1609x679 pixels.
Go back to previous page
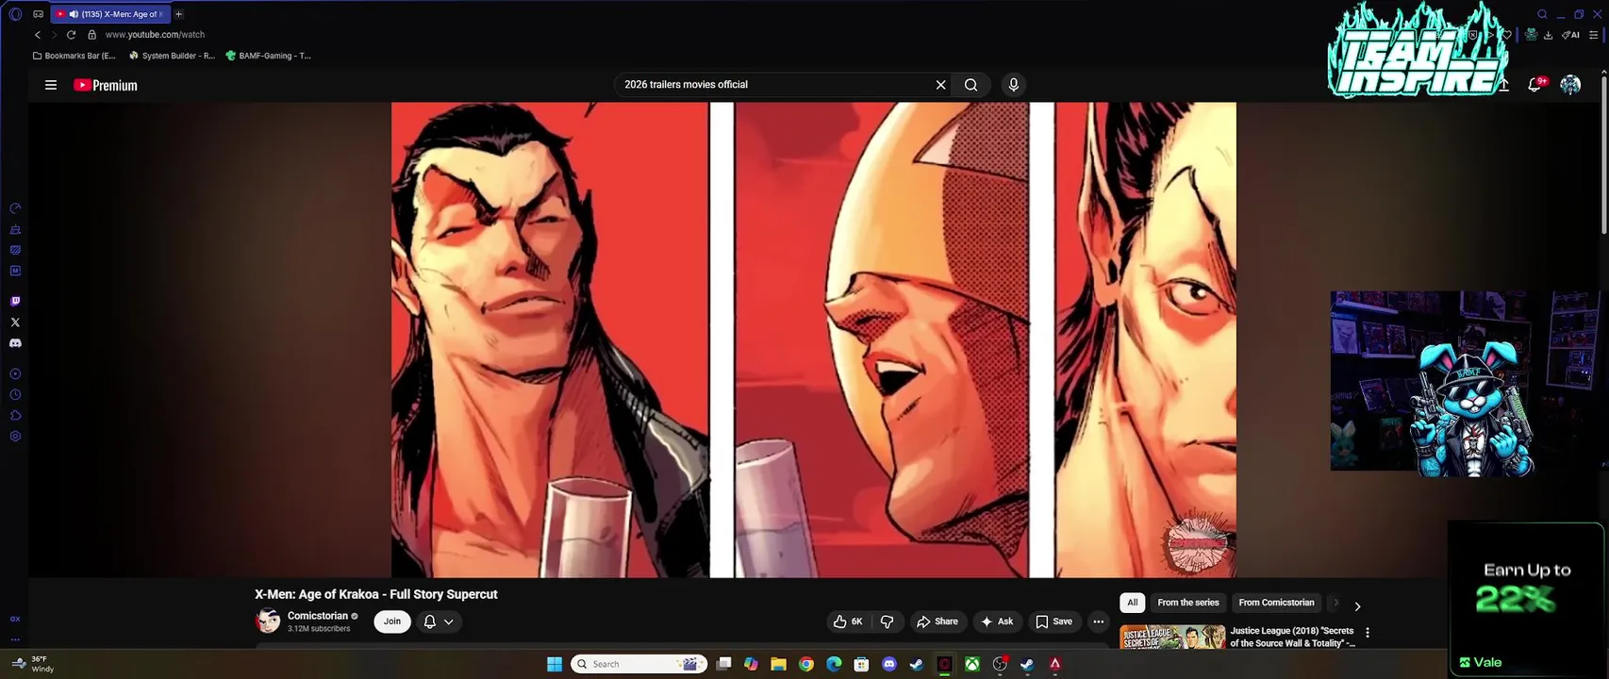[x=38, y=35]
